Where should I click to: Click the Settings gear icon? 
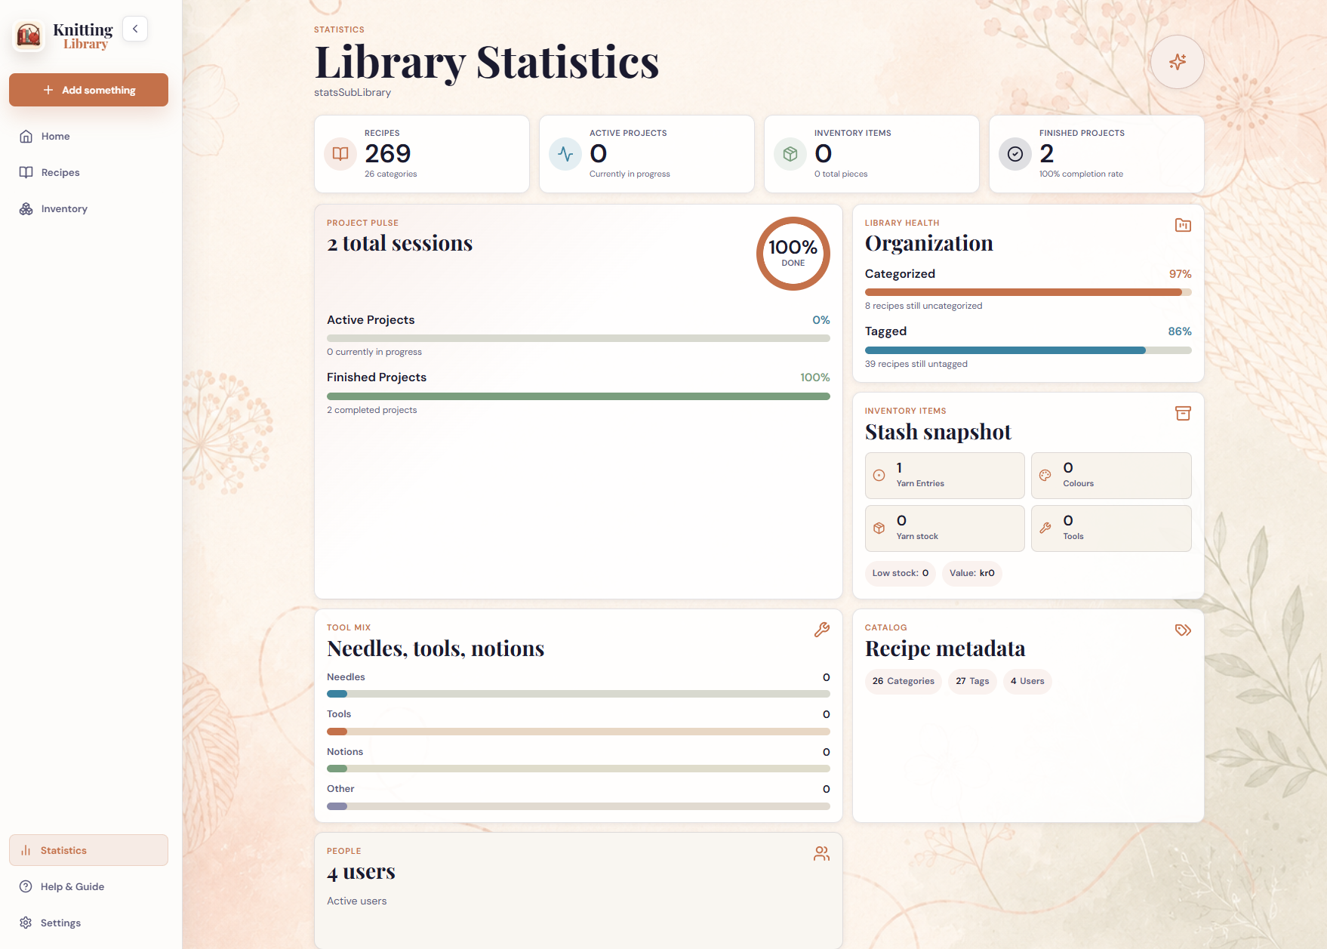point(26,923)
